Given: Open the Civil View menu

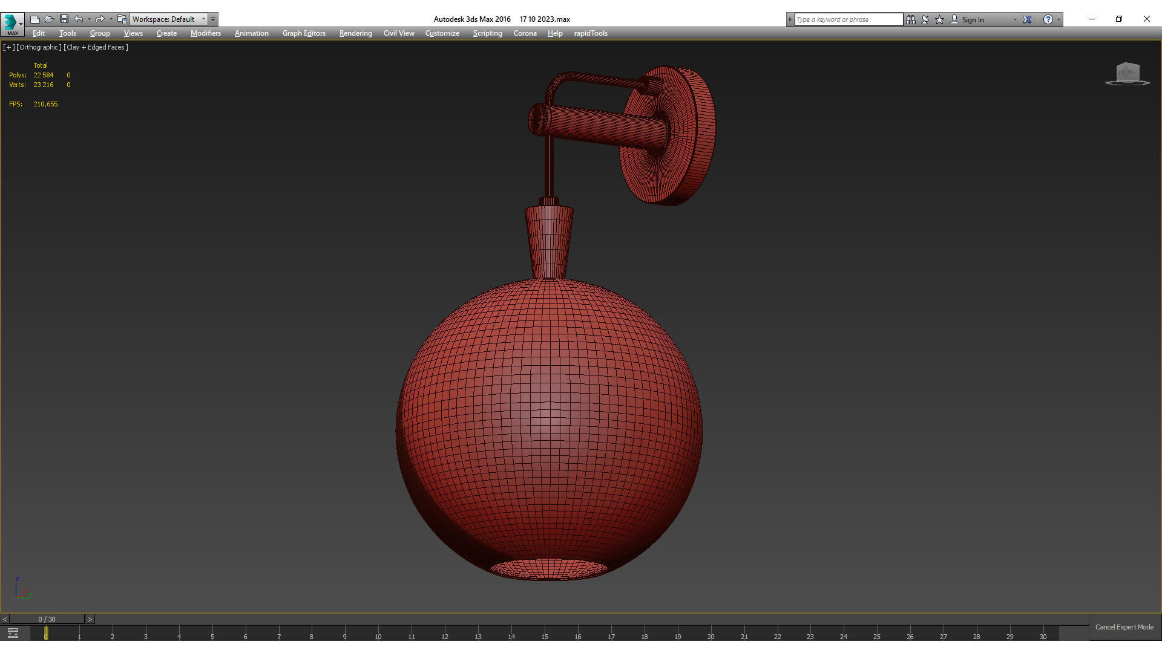Looking at the screenshot, I should (x=399, y=33).
